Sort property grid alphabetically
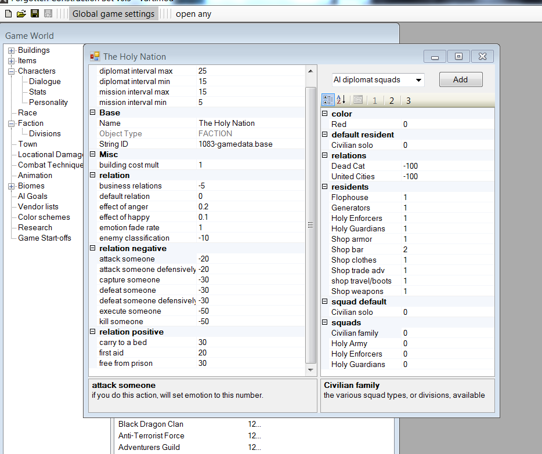This screenshot has height=454, width=542. click(341, 100)
